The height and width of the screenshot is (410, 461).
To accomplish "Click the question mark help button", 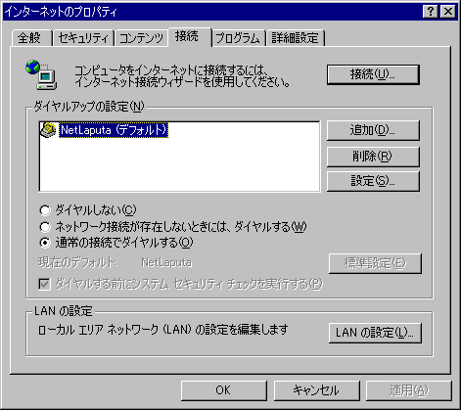I will (430, 12).
